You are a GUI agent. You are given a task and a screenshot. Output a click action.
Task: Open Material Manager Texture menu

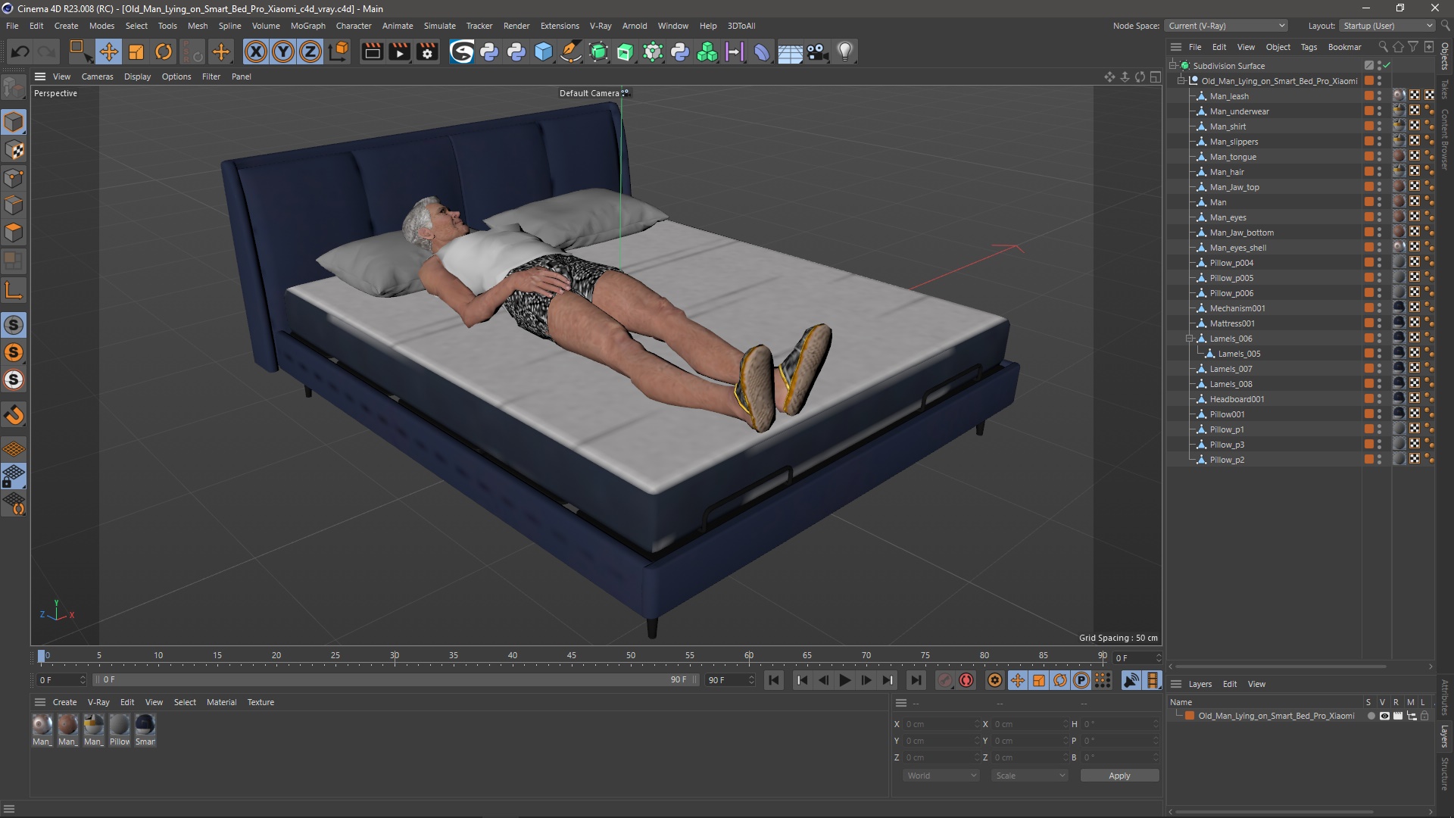coord(261,702)
